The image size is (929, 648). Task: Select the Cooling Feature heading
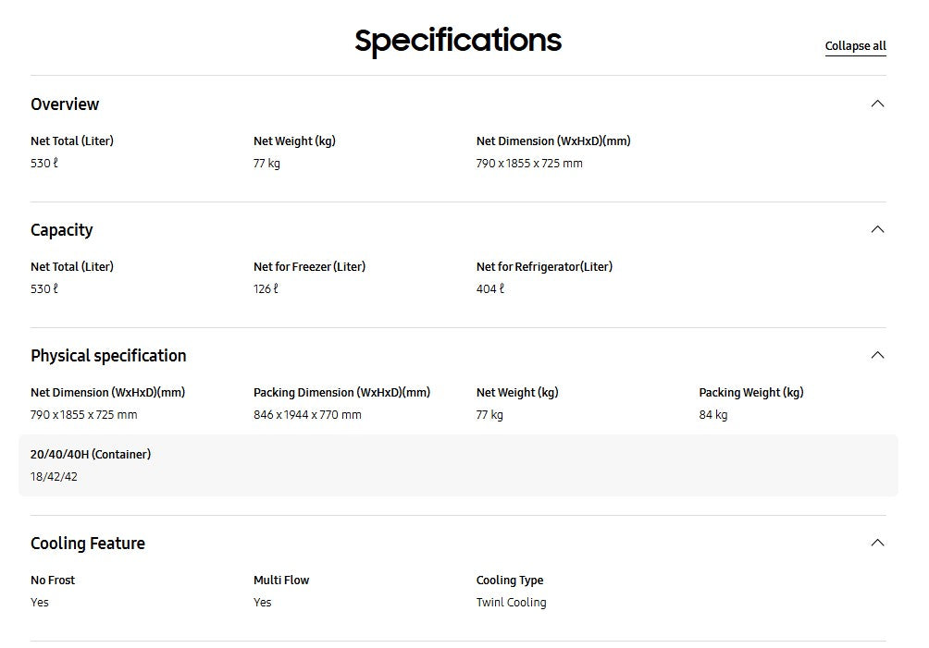click(x=88, y=544)
